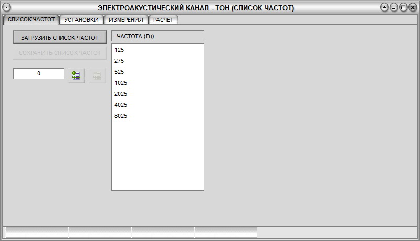Open the window menu icon in title bar

point(7,8)
